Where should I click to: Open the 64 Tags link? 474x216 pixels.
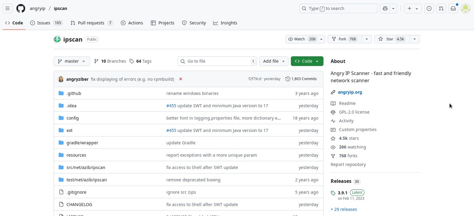tap(141, 61)
